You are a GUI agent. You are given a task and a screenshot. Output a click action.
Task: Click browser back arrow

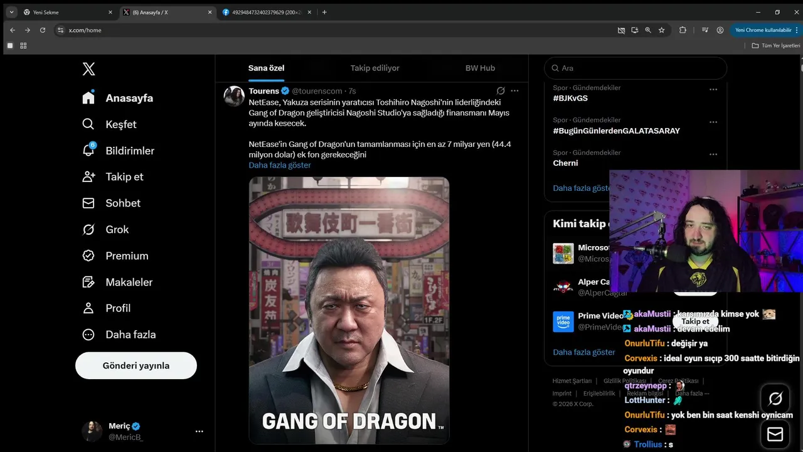[x=13, y=30]
